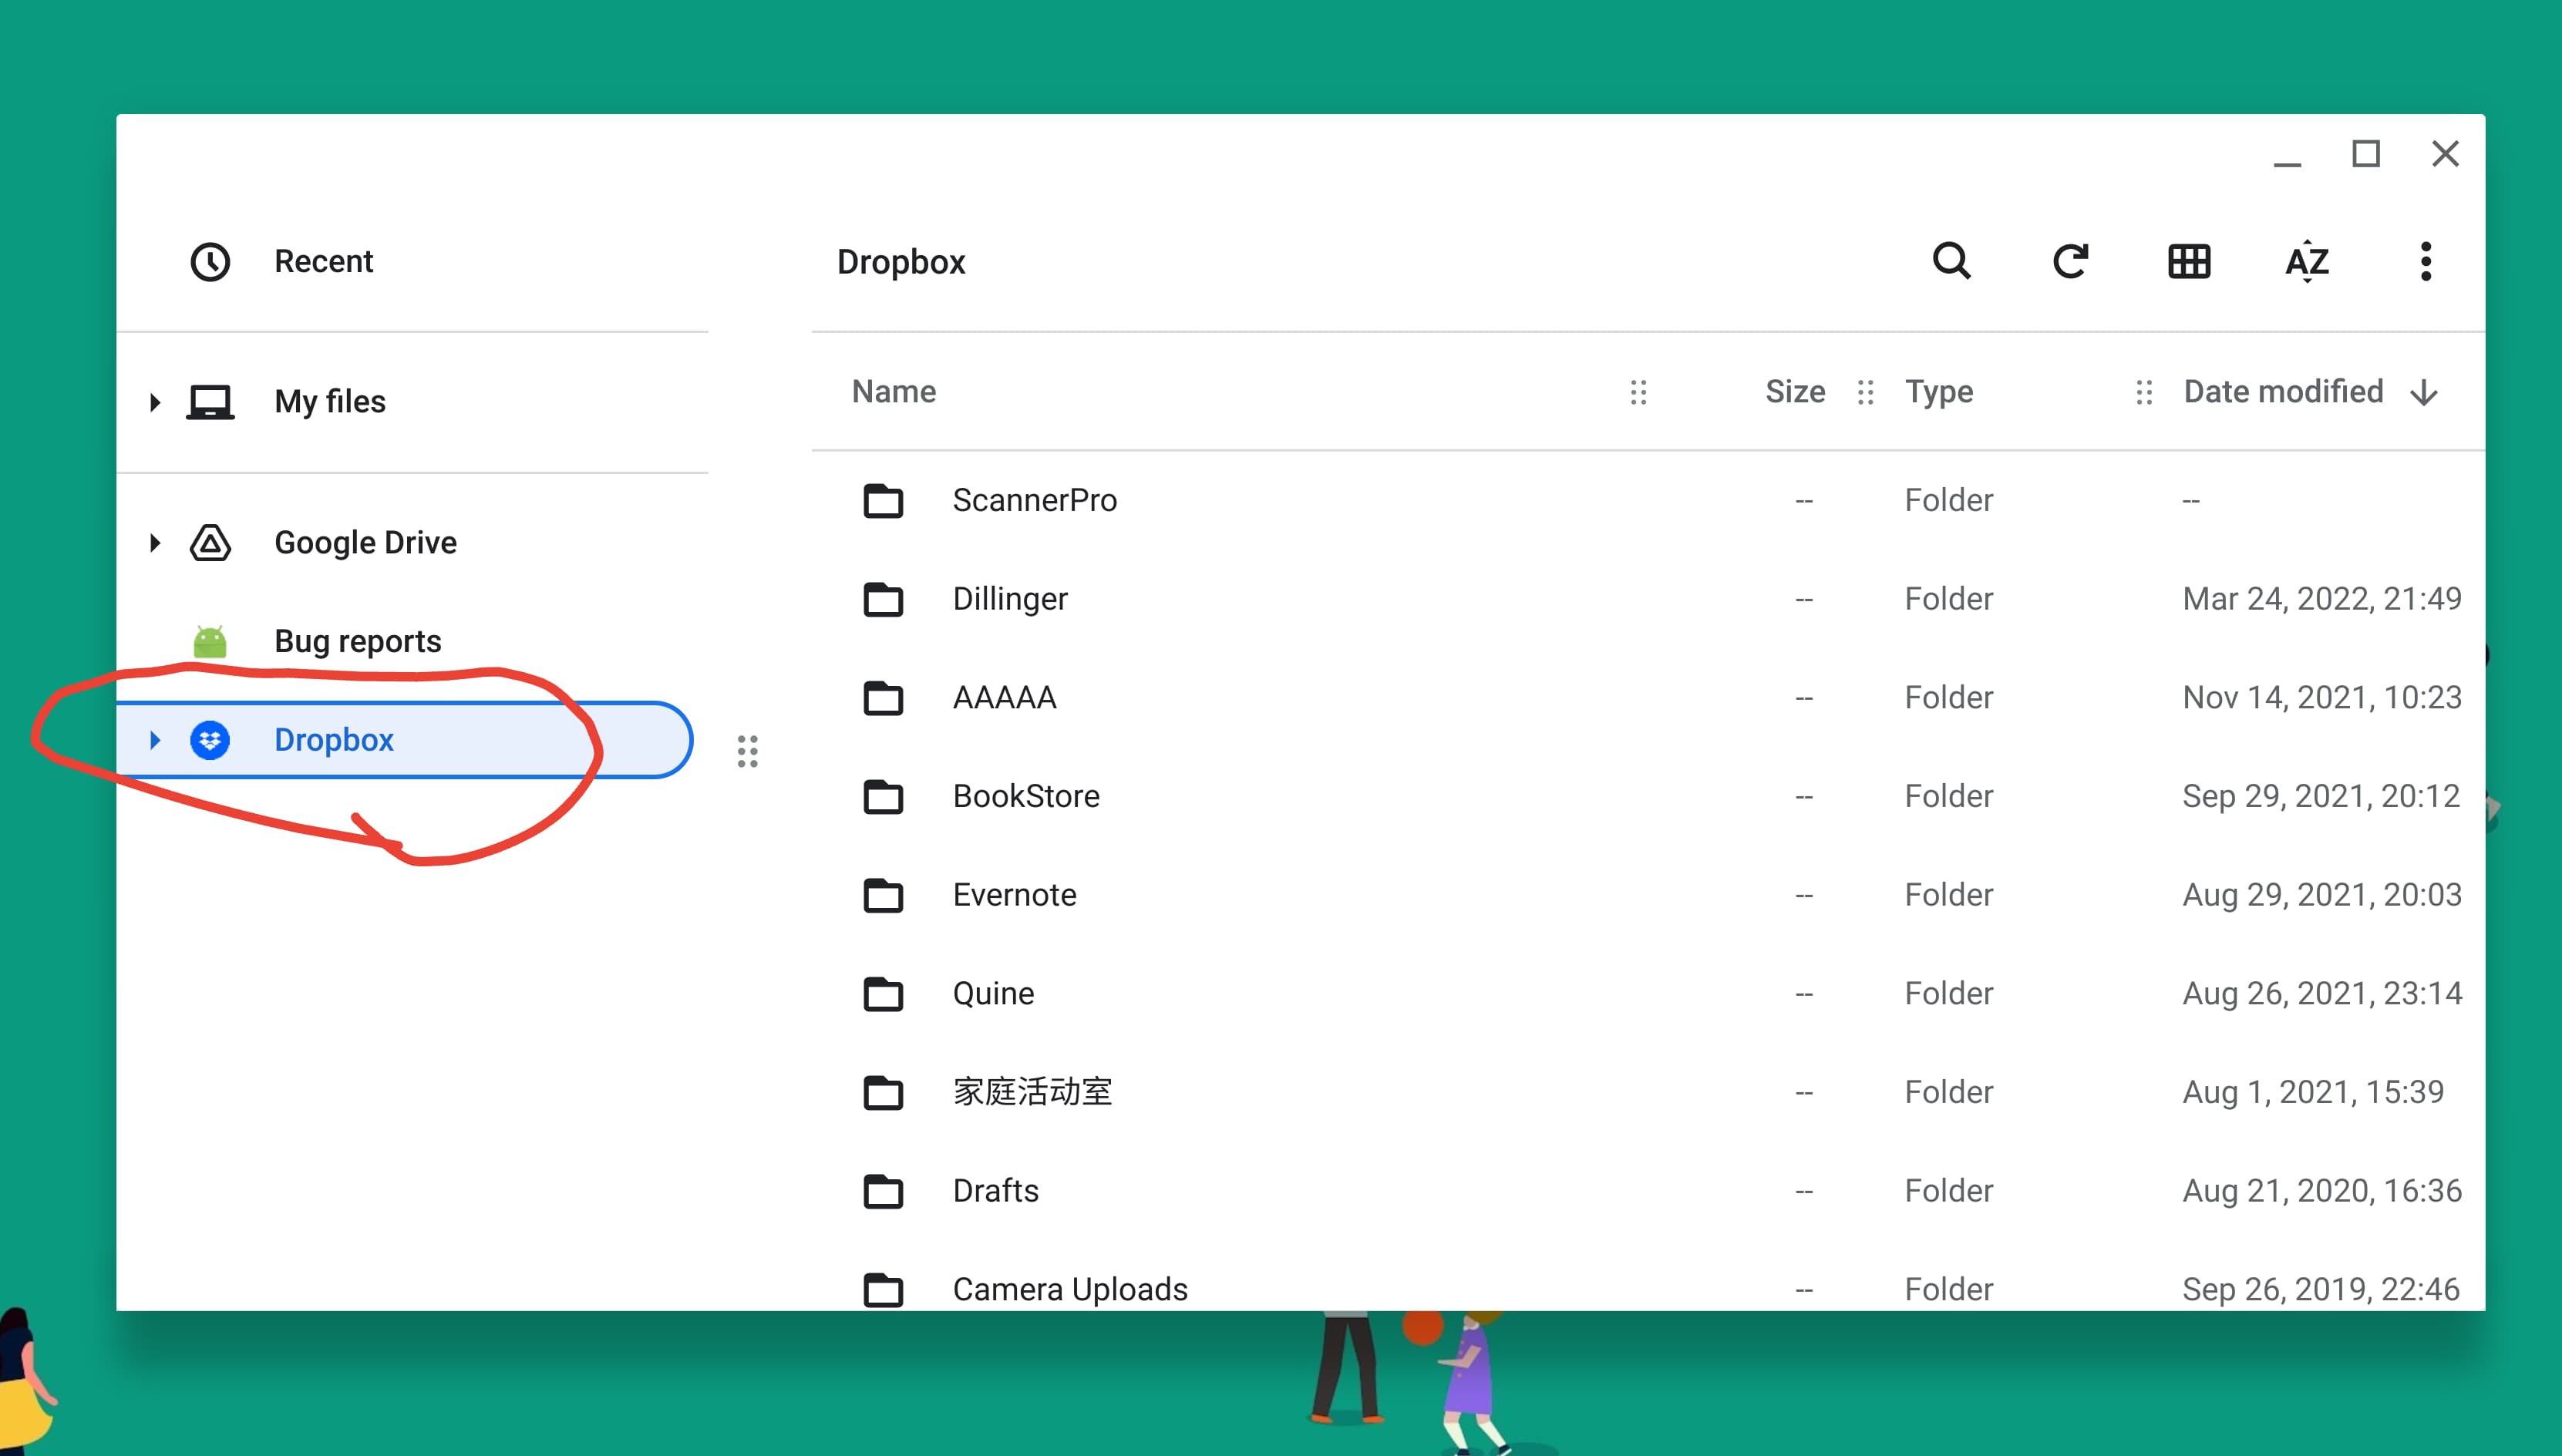
Task: Click the Drafts folder icon
Action: pos(883,1191)
